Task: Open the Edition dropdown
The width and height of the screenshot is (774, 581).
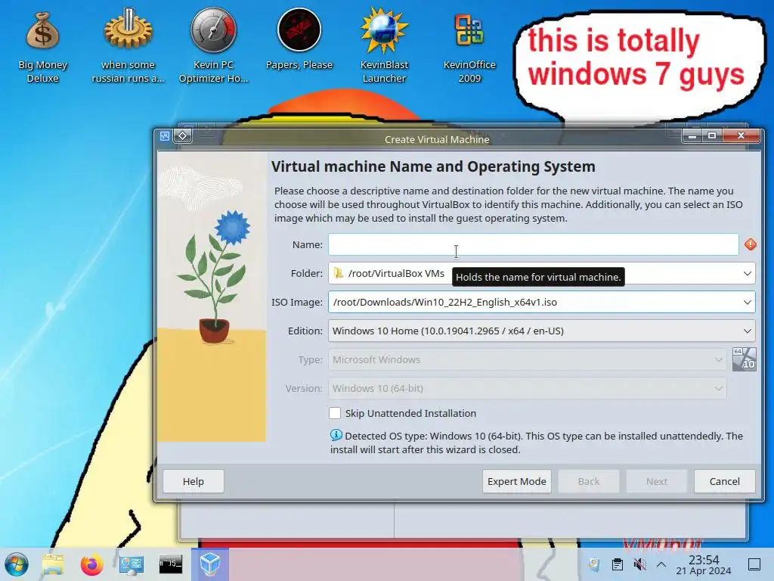Action: click(x=541, y=331)
